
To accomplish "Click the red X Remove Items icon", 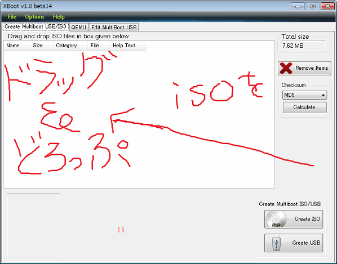I will pyautogui.click(x=286, y=68).
